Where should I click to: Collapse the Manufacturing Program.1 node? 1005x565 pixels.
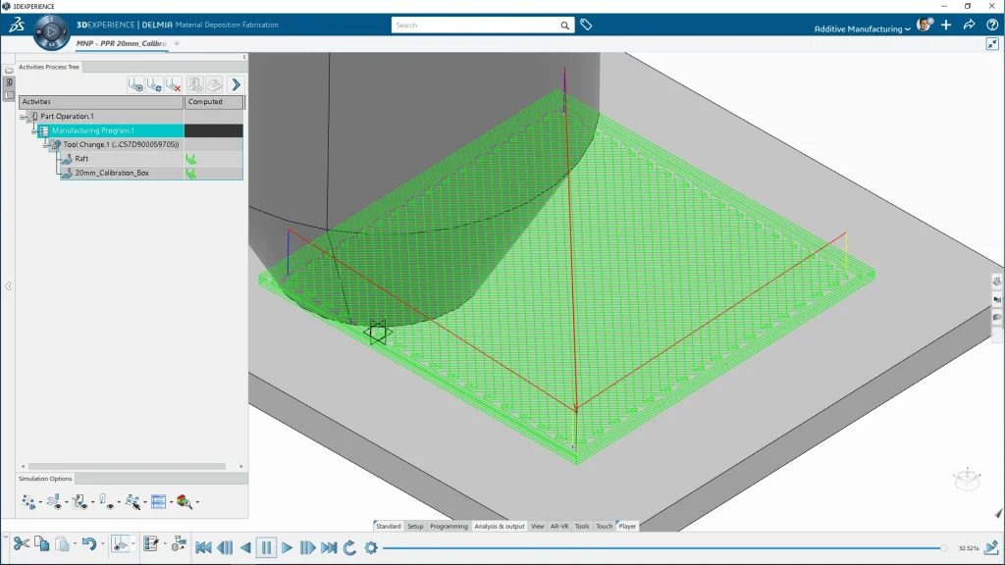(x=32, y=130)
